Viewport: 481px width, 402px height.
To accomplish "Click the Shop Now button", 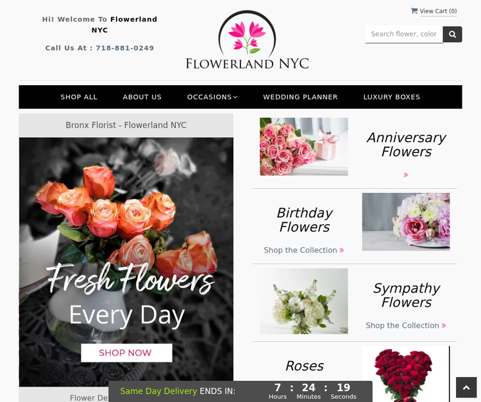I will (x=126, y=353).
